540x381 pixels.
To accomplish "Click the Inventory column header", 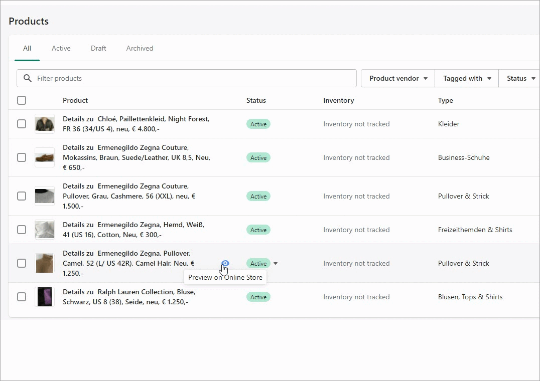I will point(339,100).
